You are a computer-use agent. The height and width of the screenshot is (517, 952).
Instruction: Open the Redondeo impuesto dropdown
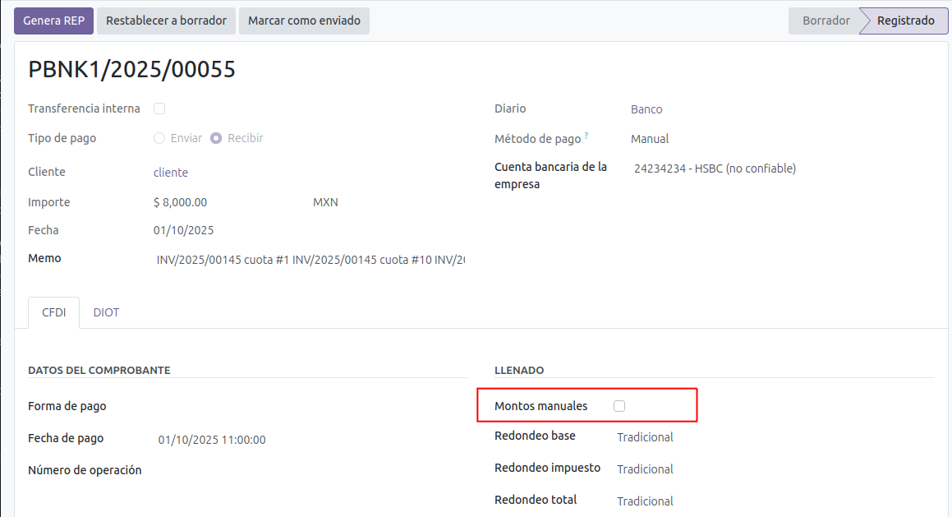(646, 469)
